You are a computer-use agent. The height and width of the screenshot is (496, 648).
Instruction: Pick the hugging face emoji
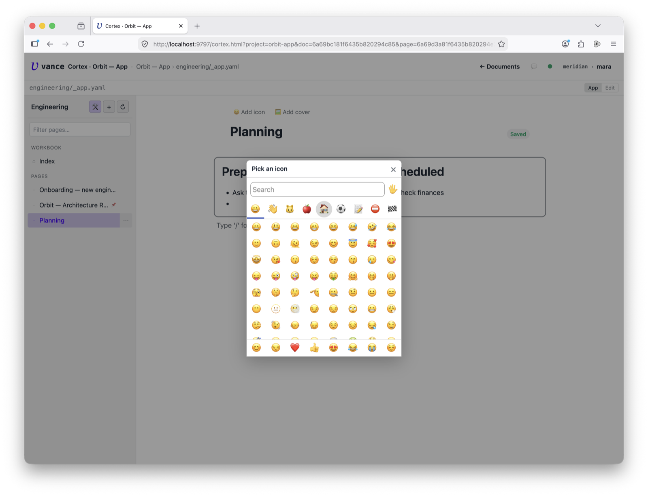(x=353, y=276)
